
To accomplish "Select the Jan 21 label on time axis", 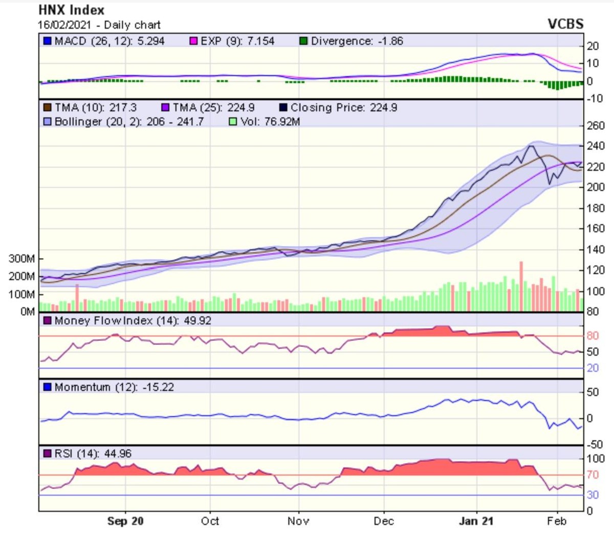I will (476, 521).
